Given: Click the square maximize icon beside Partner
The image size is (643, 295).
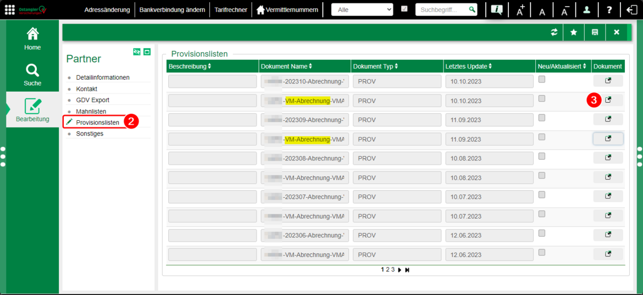Looking at the screenshot, I should [x=147, y=52].
